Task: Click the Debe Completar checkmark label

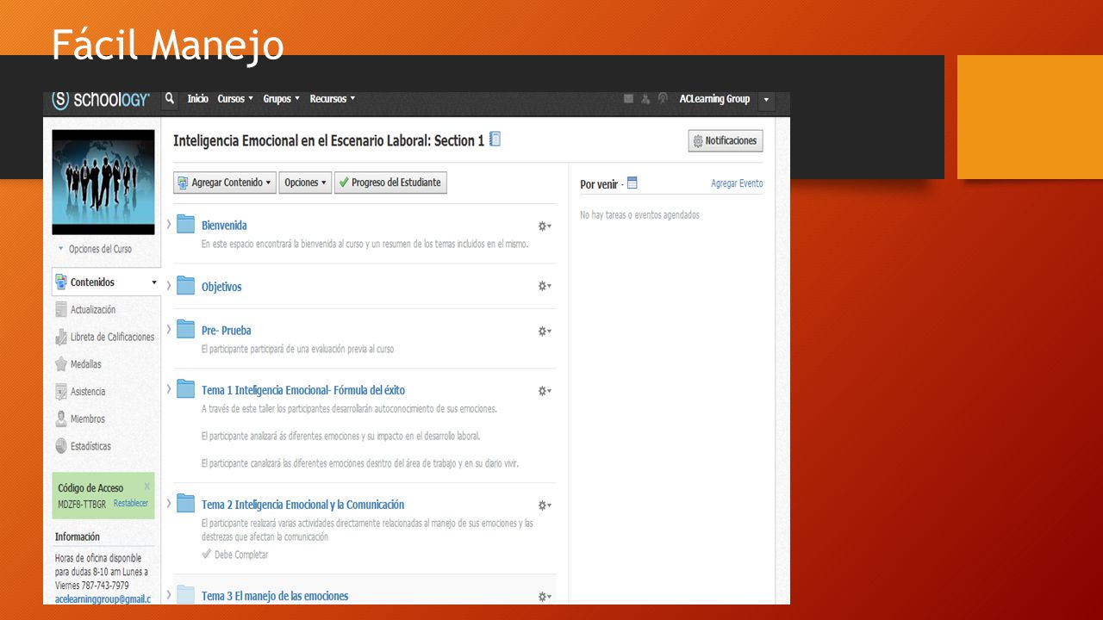Action: [235, 555]
